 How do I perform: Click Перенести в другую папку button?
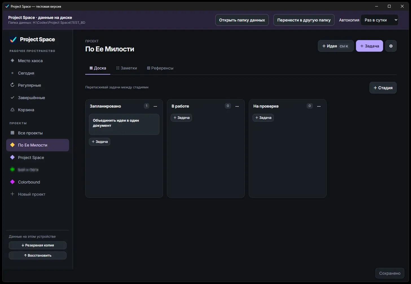[x=304, y=20]
